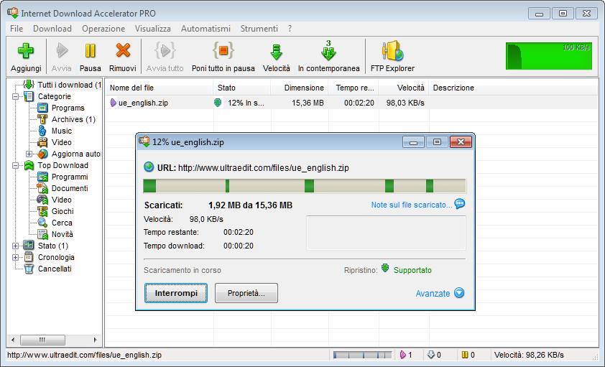Open Novità under Top Download
The image size is (605, 367).
click(x=62, y=234)
